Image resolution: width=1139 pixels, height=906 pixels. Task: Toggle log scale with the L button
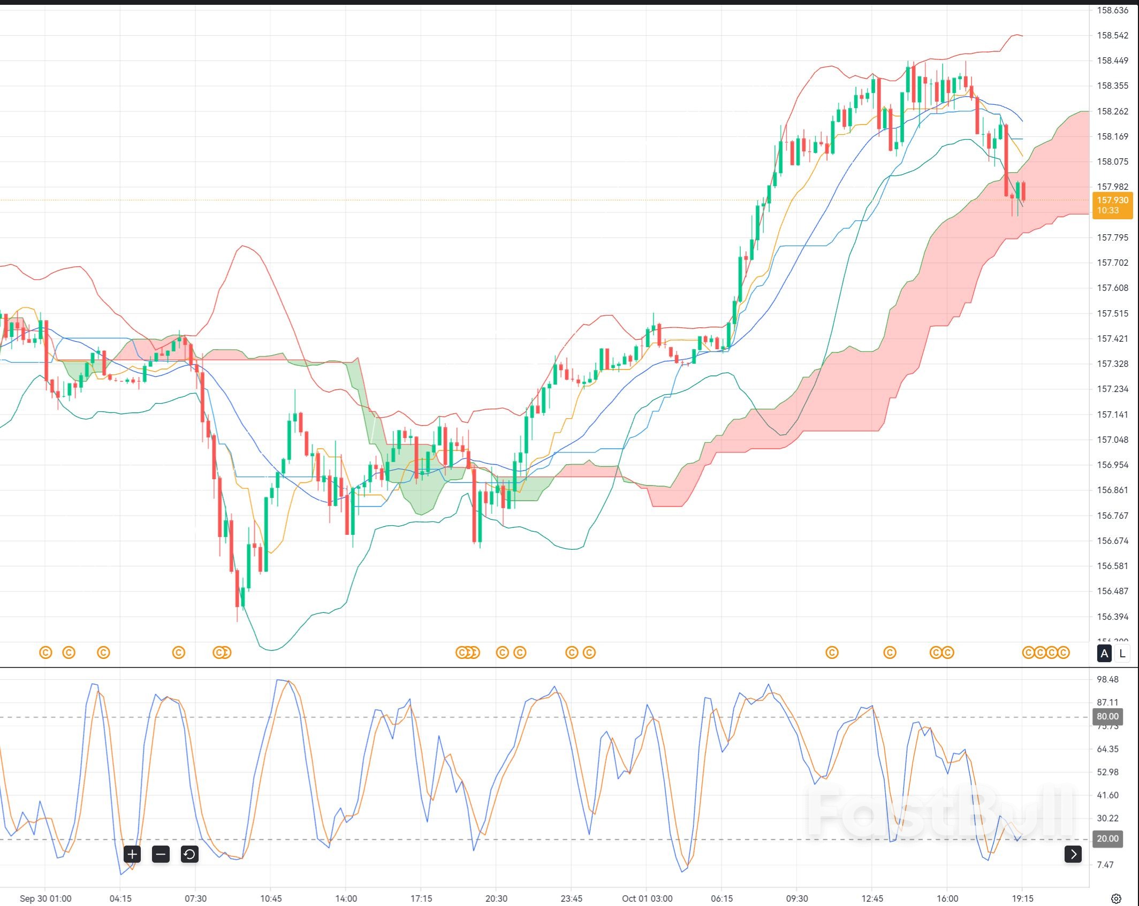(x=1122, y=653)
